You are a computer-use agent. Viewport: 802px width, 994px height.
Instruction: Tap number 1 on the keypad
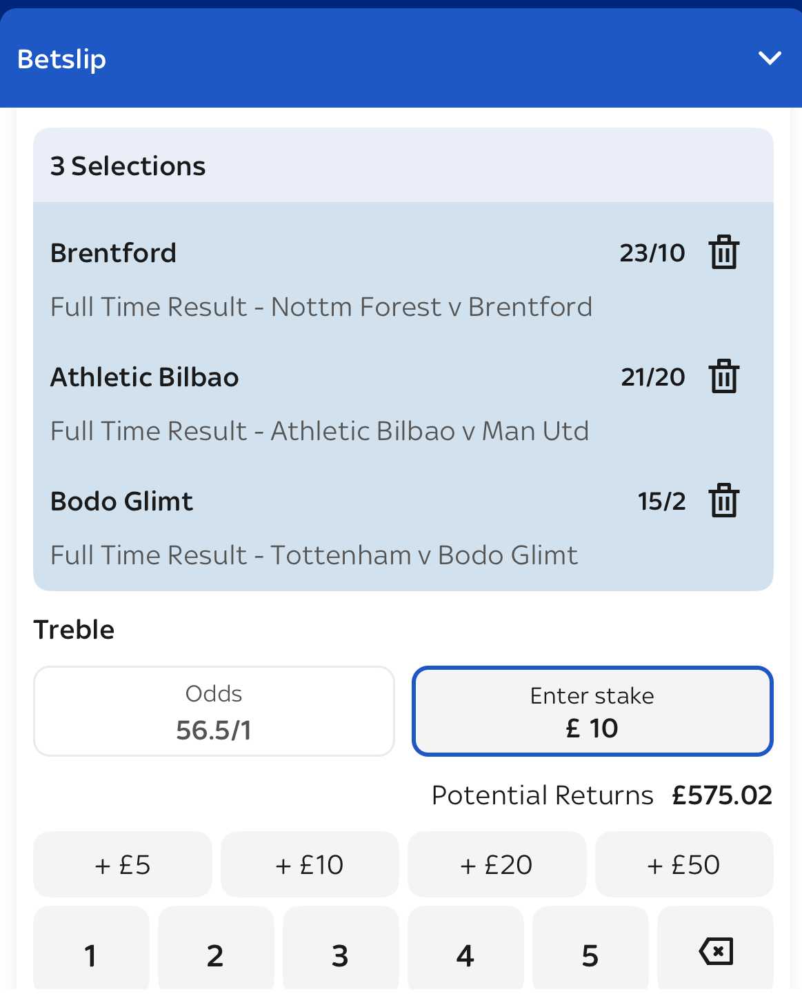91,952
